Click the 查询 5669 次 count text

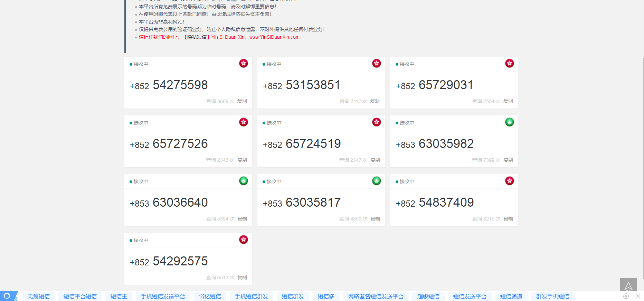pos(220,101)
